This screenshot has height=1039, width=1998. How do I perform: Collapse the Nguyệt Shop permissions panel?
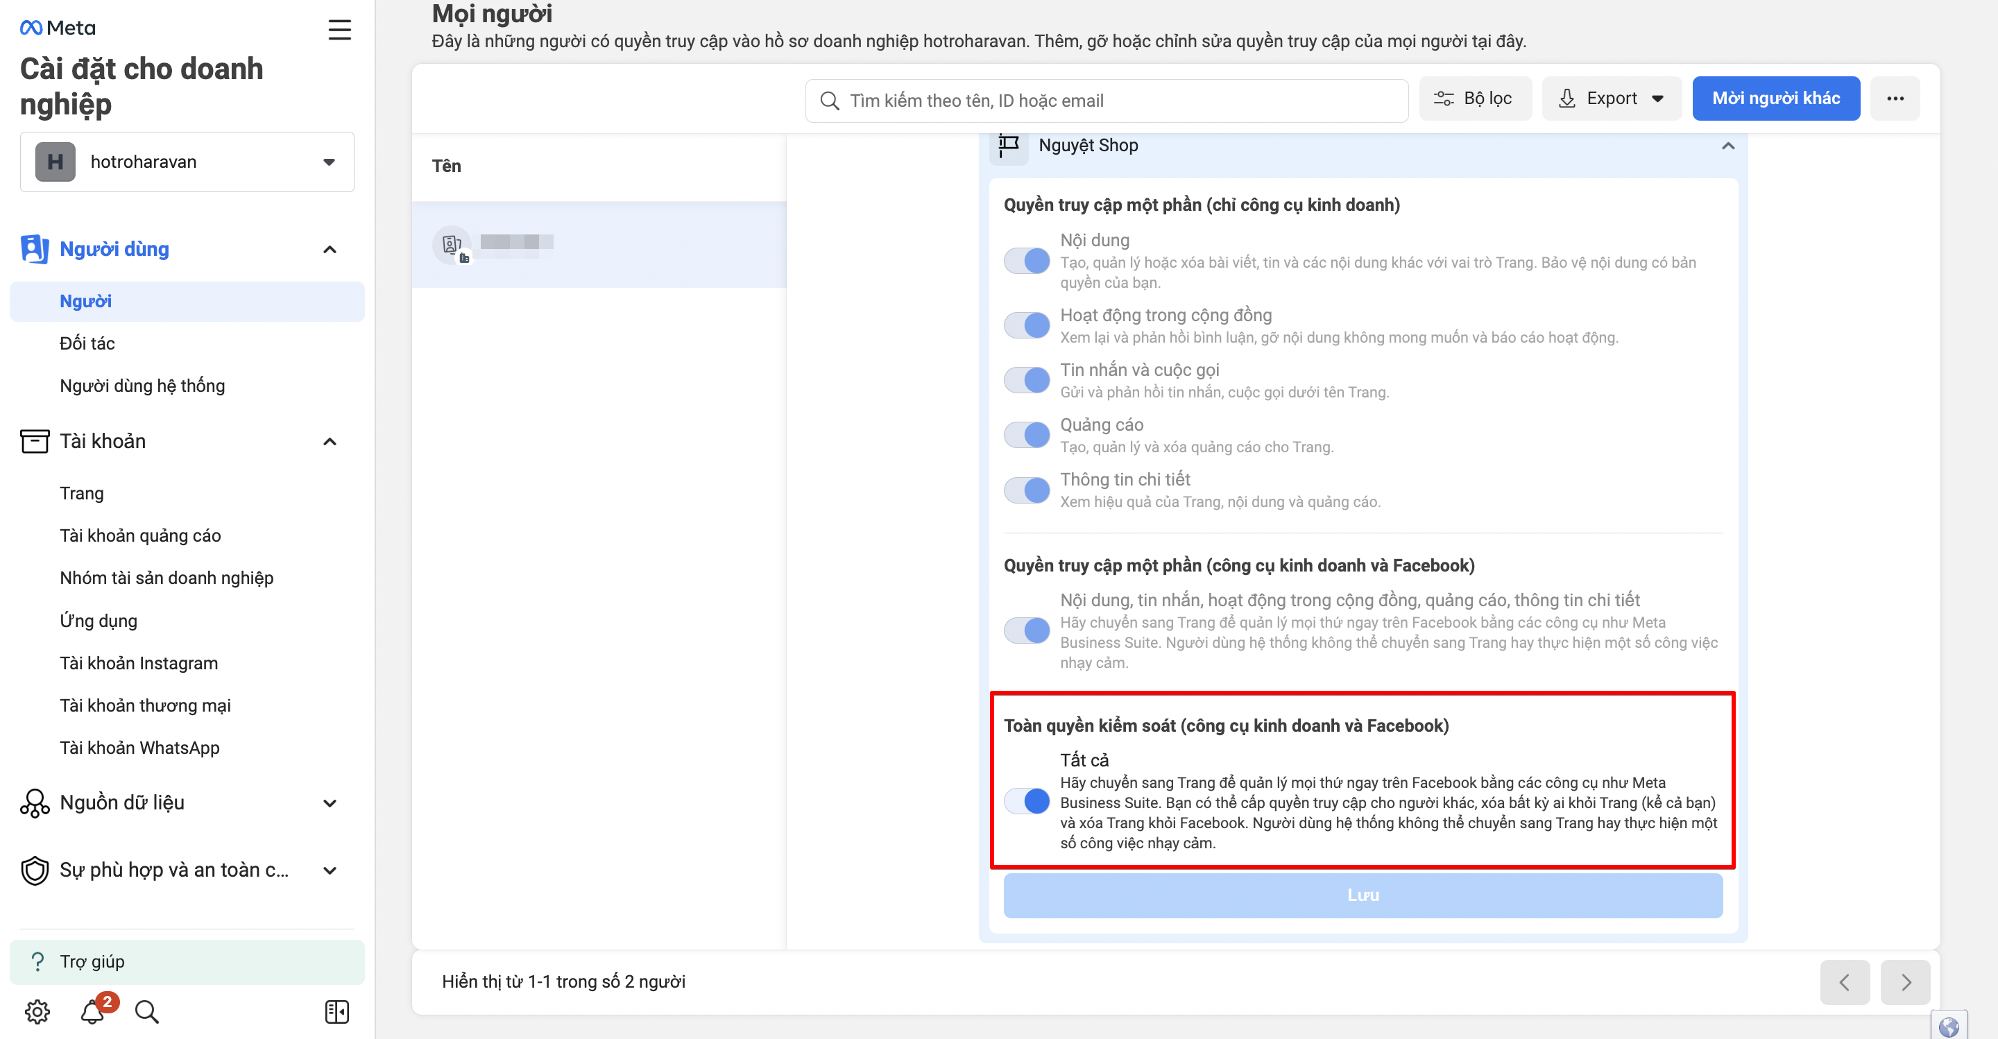coord(1727,146)
